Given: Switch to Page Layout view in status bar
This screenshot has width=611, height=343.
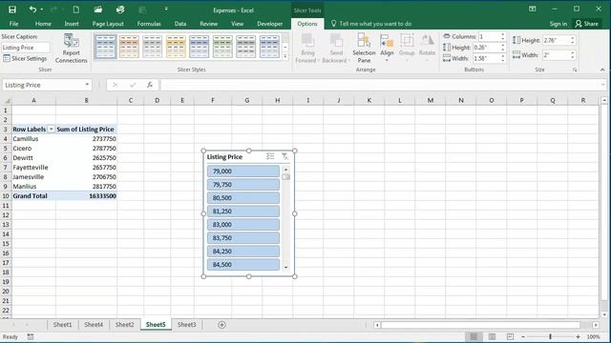Looking at the screenshot, I should [493, 336].
